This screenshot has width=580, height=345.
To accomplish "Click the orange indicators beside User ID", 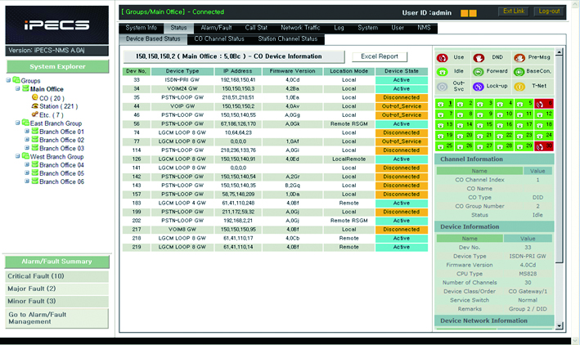I will 468,13.
